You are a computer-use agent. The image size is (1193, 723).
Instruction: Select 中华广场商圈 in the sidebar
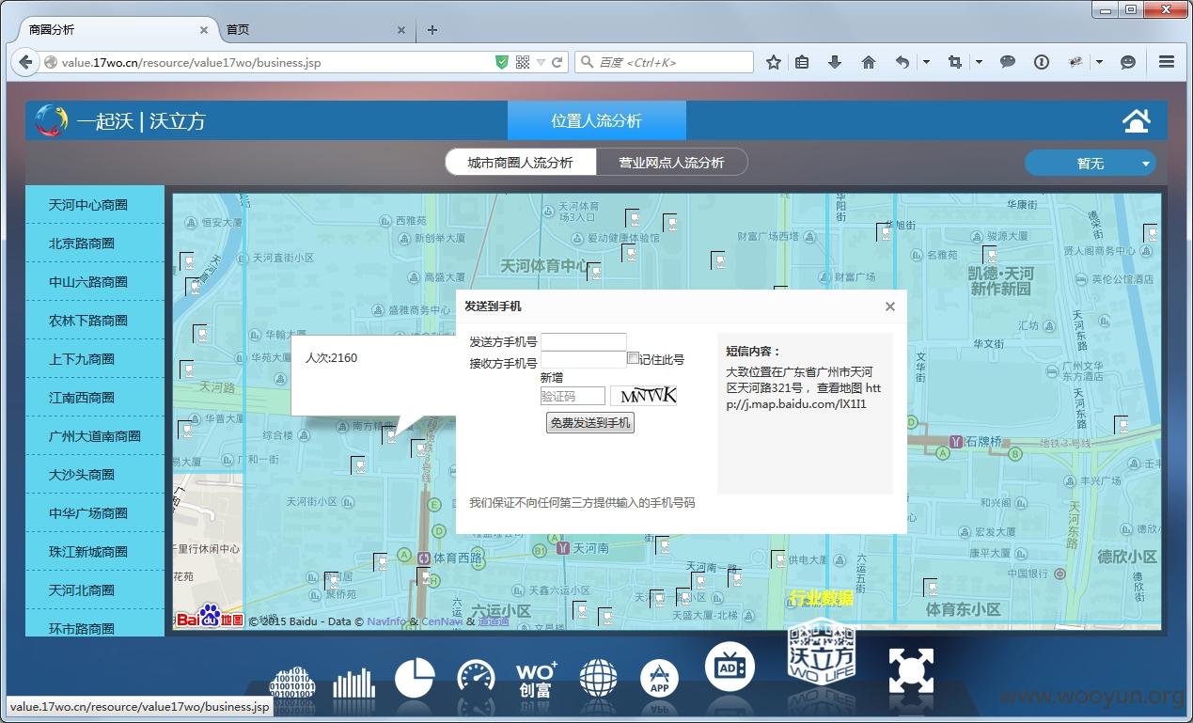point(95,512)
